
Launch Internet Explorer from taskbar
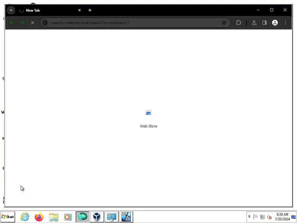tap(25, 217)
